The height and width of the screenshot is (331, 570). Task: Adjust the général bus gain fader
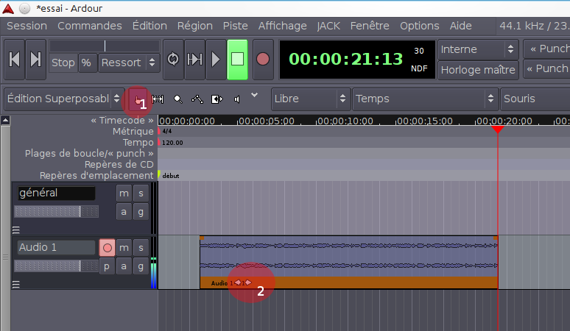click(57, 212)
